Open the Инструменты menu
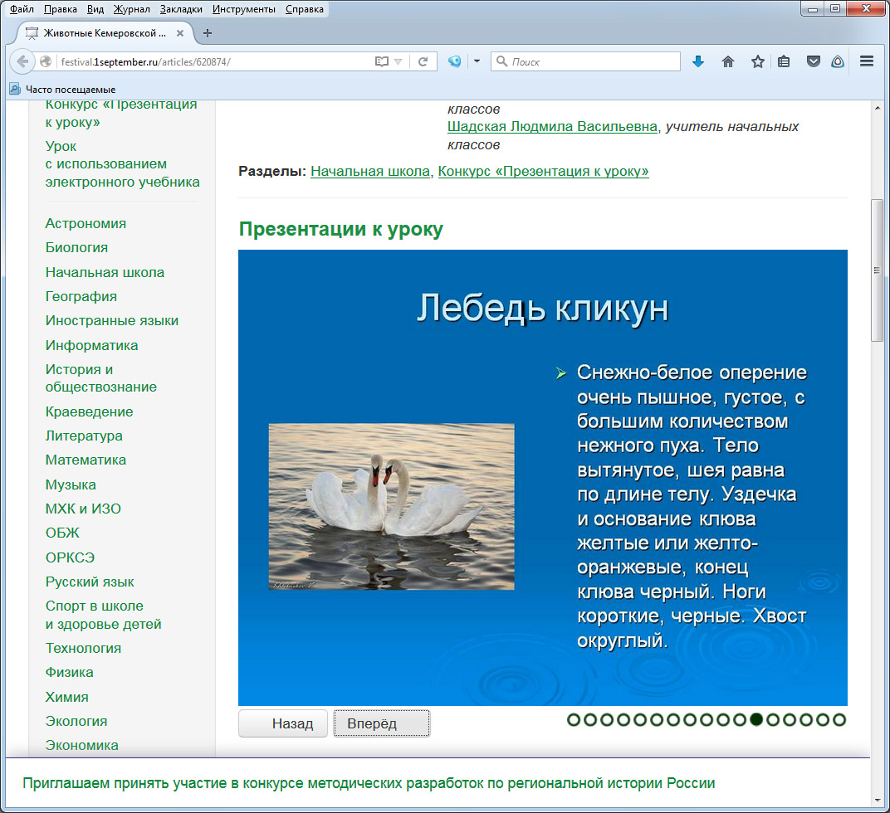Viewport: 890px width, 813px height. pos(243,9)
